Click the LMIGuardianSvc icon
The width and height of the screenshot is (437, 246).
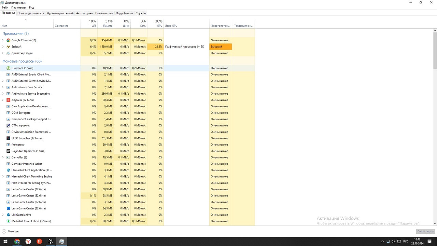pyautogui.click(x=9, y=215)
